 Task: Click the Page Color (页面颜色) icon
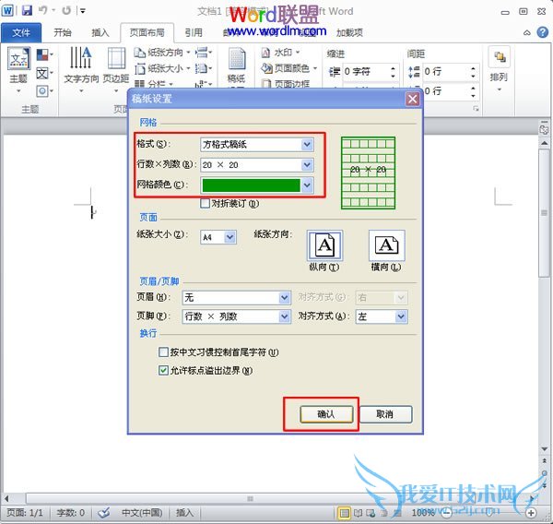[x=266, y=68]
